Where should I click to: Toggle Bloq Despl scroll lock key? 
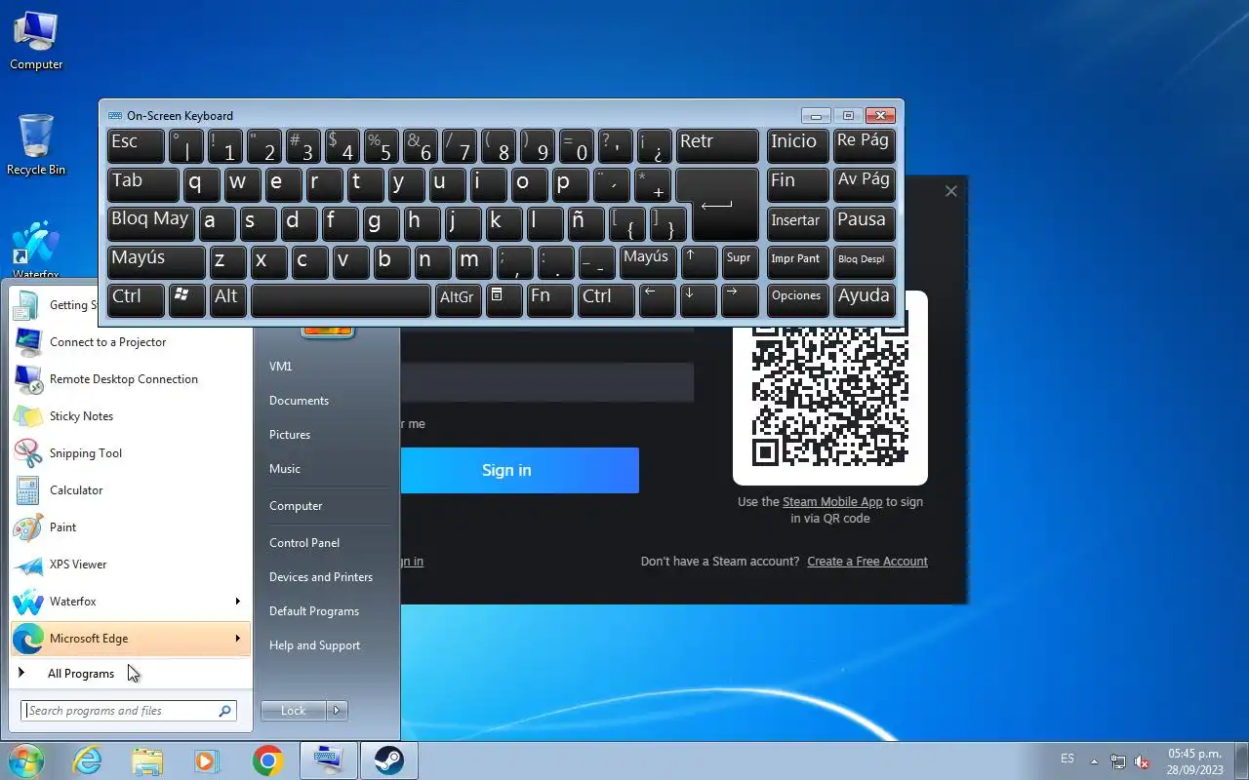point(864,262)
